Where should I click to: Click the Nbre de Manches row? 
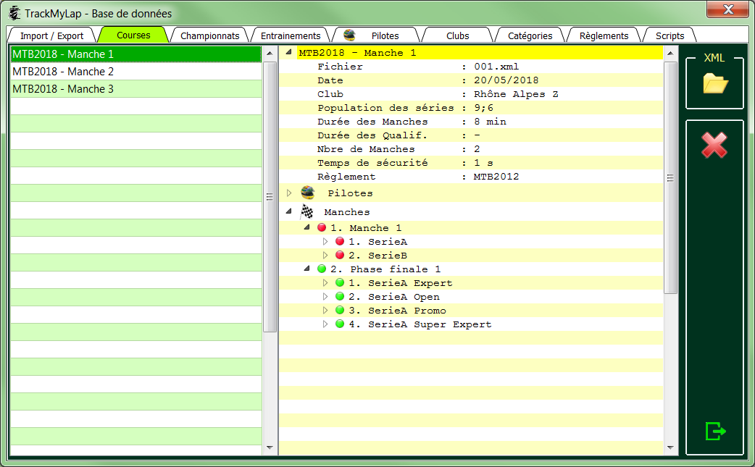(471, 149)
